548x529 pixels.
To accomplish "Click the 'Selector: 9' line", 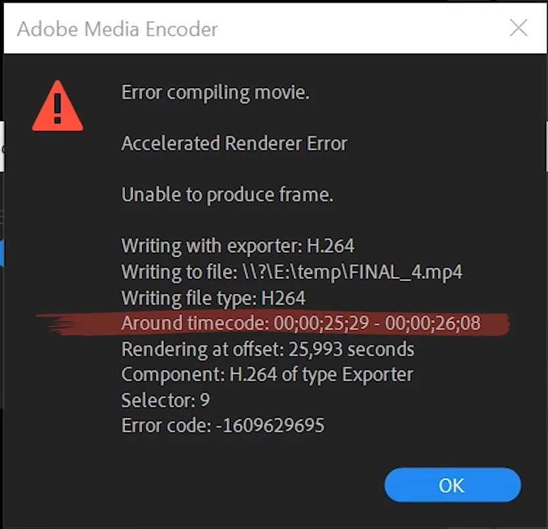I will point(165,400).
